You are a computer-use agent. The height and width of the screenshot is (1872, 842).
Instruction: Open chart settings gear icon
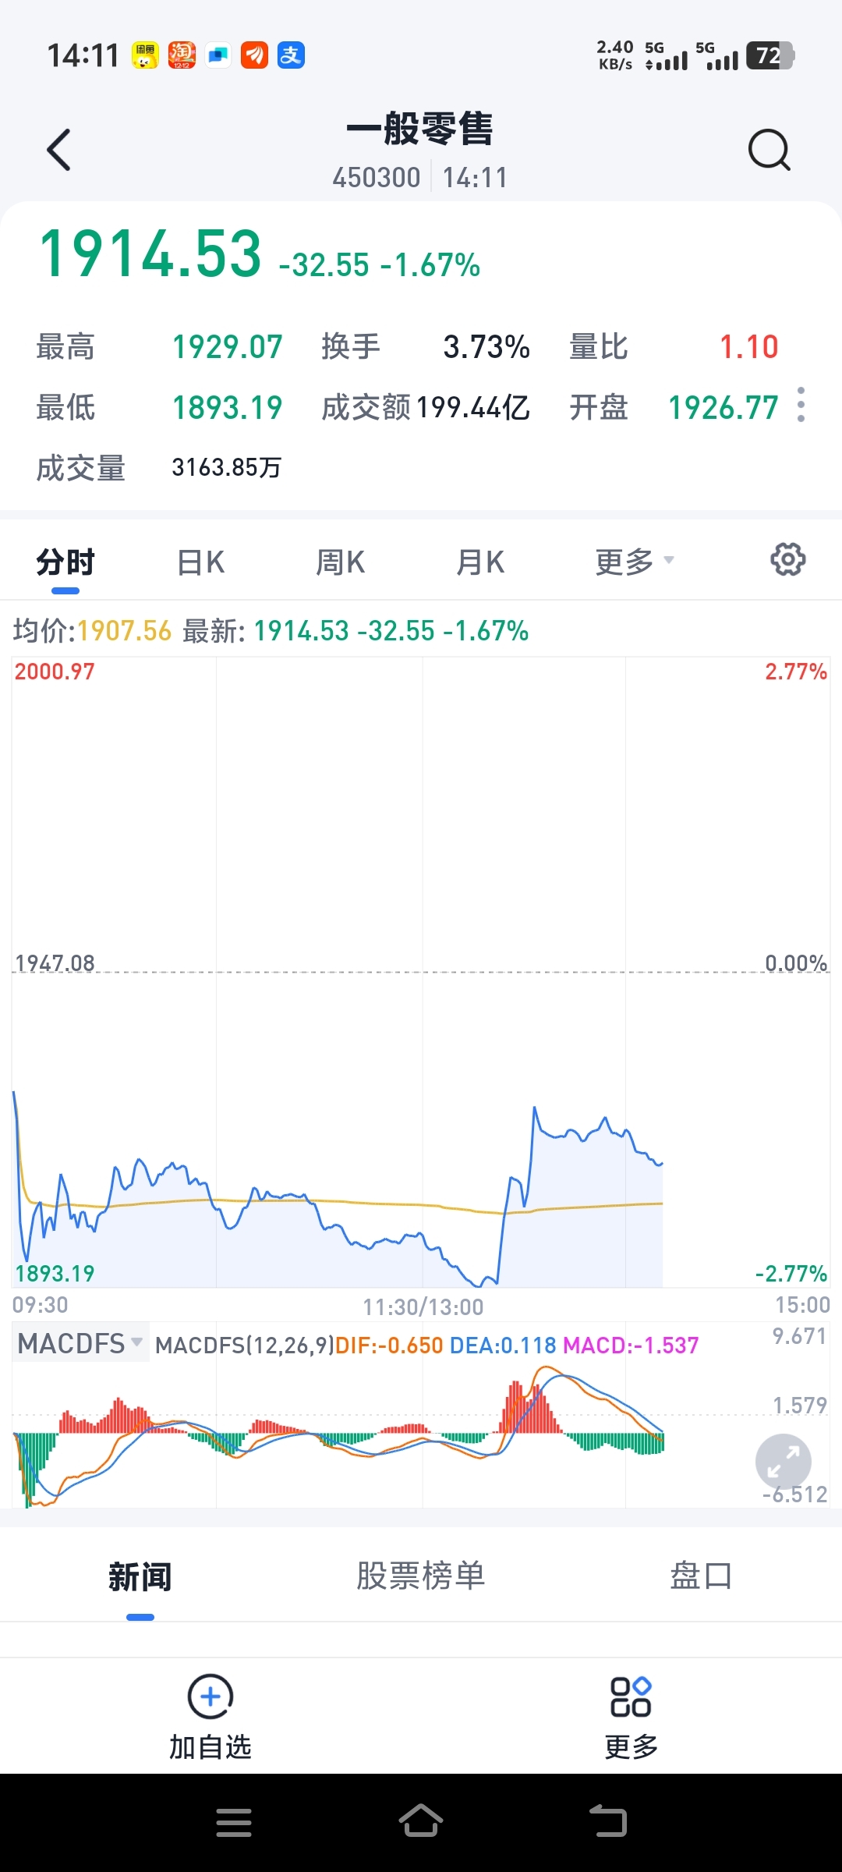click(787, 560)
